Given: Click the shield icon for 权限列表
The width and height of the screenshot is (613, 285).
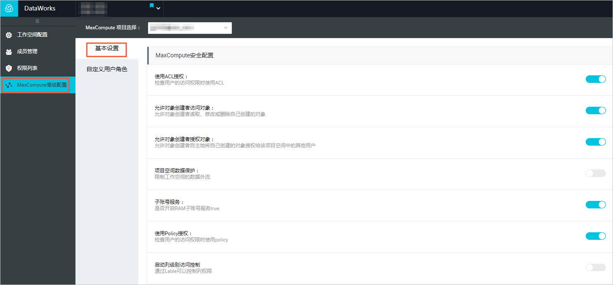Looking at the screenshot, I should point(9,68).
